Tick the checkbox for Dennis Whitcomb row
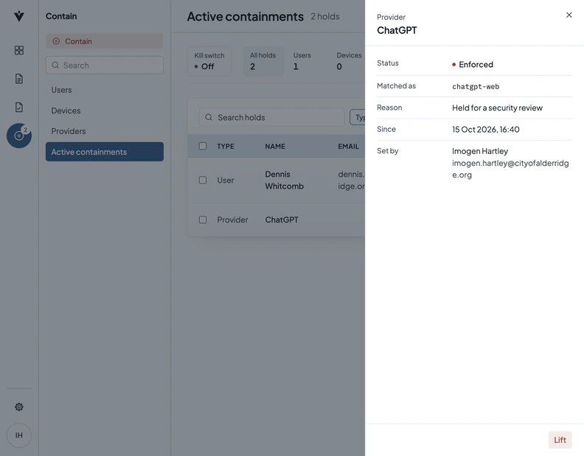584x456 pixels. tap(203, 180)
